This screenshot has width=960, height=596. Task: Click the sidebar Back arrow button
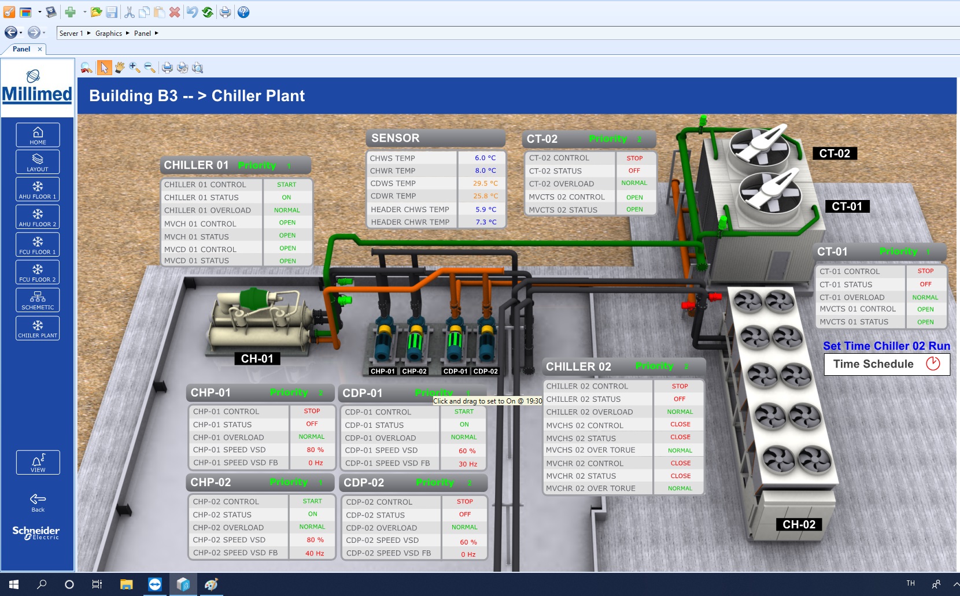[x=38, y=502]
